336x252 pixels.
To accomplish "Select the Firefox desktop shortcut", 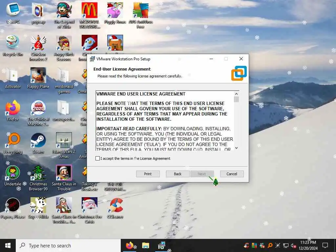I will click(x=13, y=111).
